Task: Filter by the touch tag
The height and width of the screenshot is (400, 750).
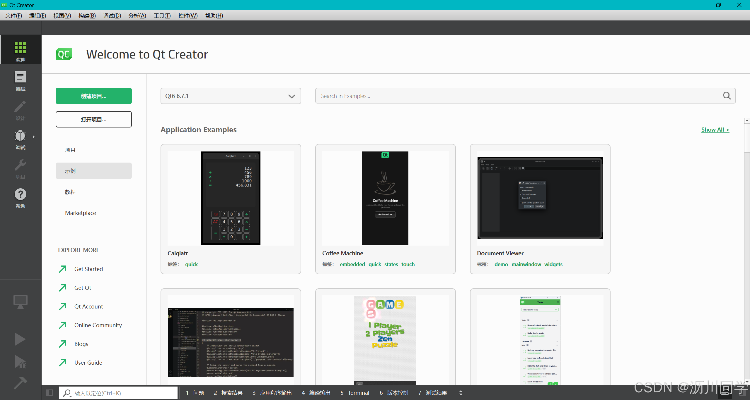Action: [408, 264]
